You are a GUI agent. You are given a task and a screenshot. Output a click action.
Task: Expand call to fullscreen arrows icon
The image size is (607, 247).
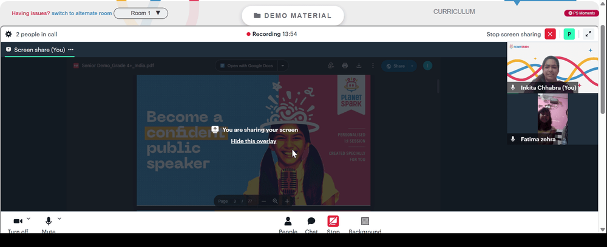click(x=588, y=34)
